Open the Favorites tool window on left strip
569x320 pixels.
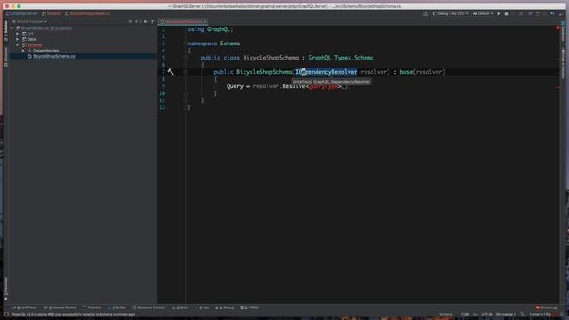pos(6,289)
